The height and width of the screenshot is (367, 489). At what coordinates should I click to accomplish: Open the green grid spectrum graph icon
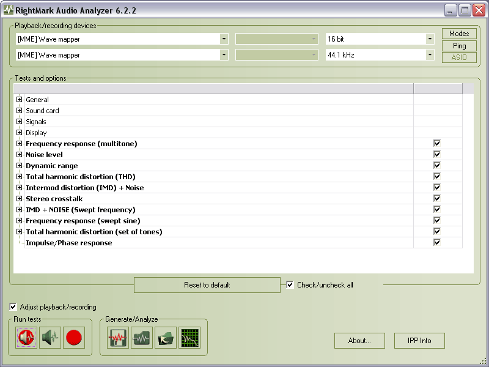(x=189, y=338)
